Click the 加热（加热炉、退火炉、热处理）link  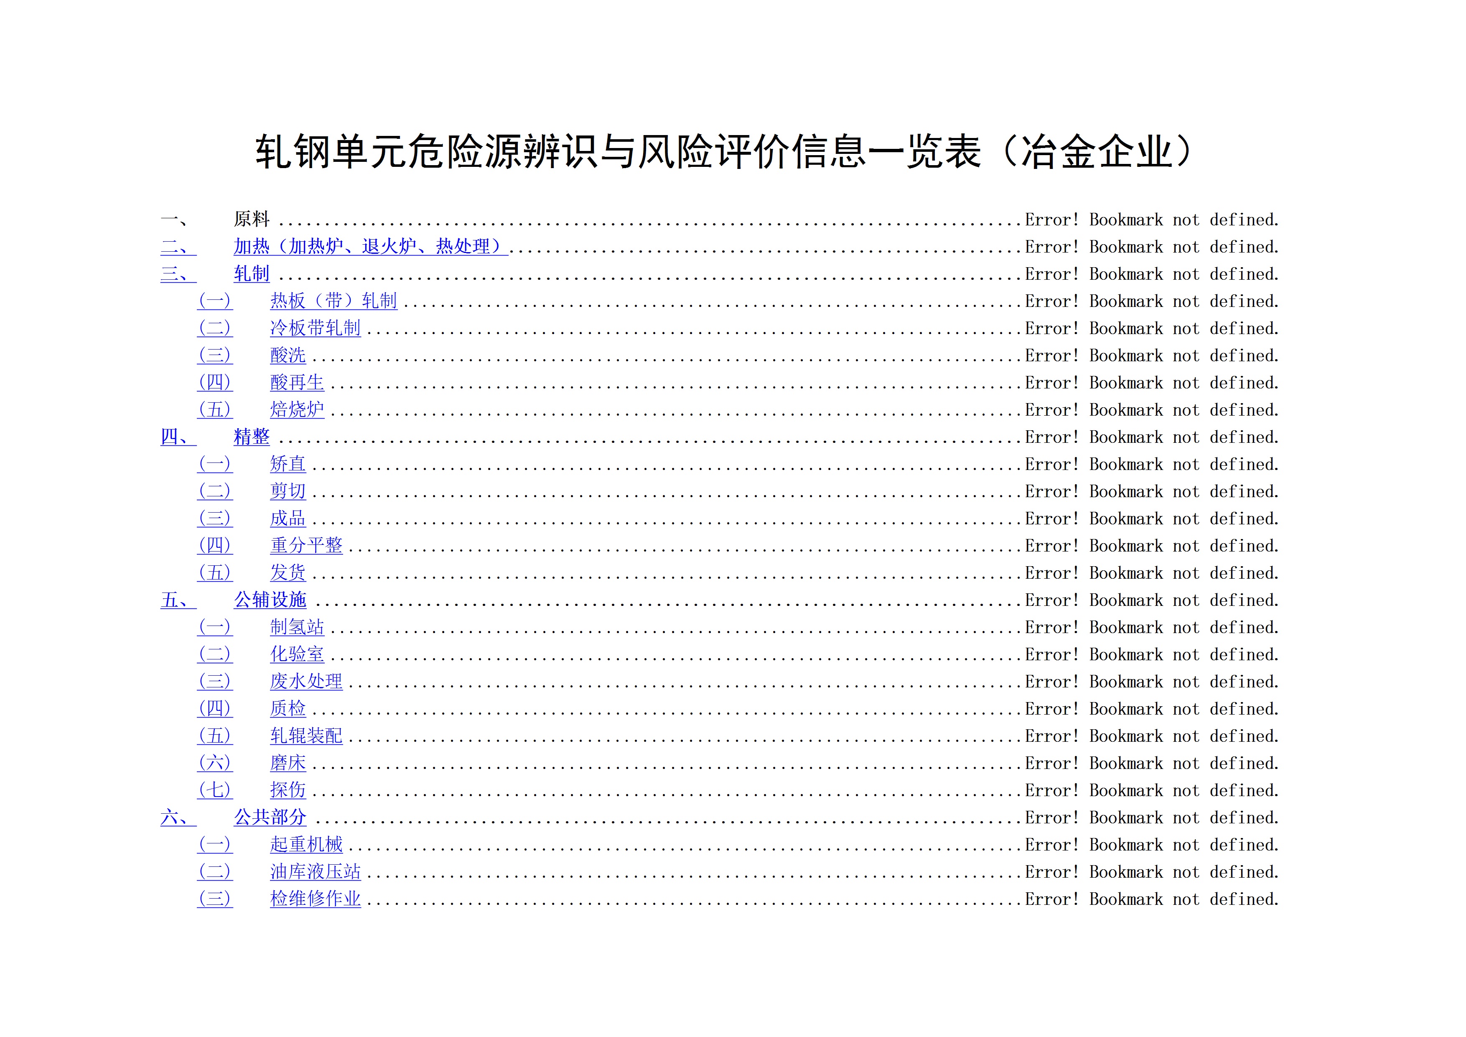pyautogui.click(x=370, y=247)
